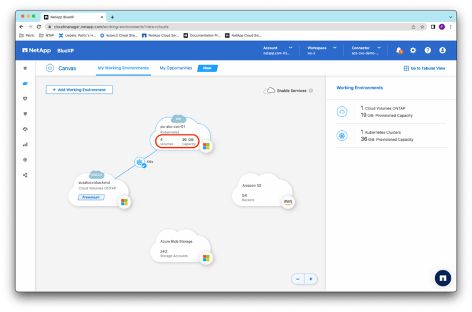Switch to My Opportunities tab
The height and width of the screenshot is (312, 472).
point(176,68)
